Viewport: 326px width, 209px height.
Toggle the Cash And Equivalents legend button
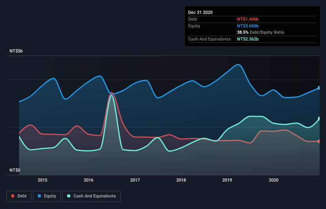pos(91,196)
